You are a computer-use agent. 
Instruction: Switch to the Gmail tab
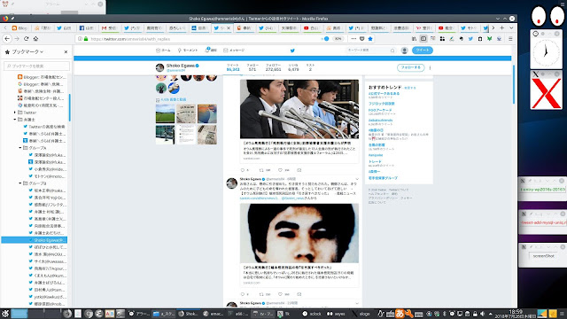coord(109,27)
